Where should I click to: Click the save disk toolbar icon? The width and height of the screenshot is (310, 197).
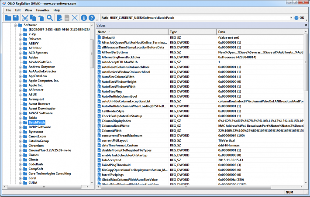point(16,18)
